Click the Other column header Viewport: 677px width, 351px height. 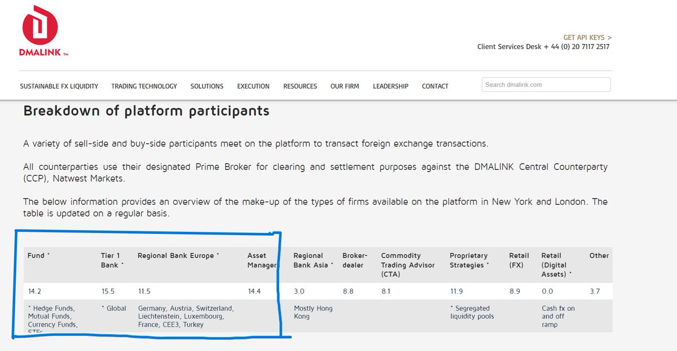[599, 256]
